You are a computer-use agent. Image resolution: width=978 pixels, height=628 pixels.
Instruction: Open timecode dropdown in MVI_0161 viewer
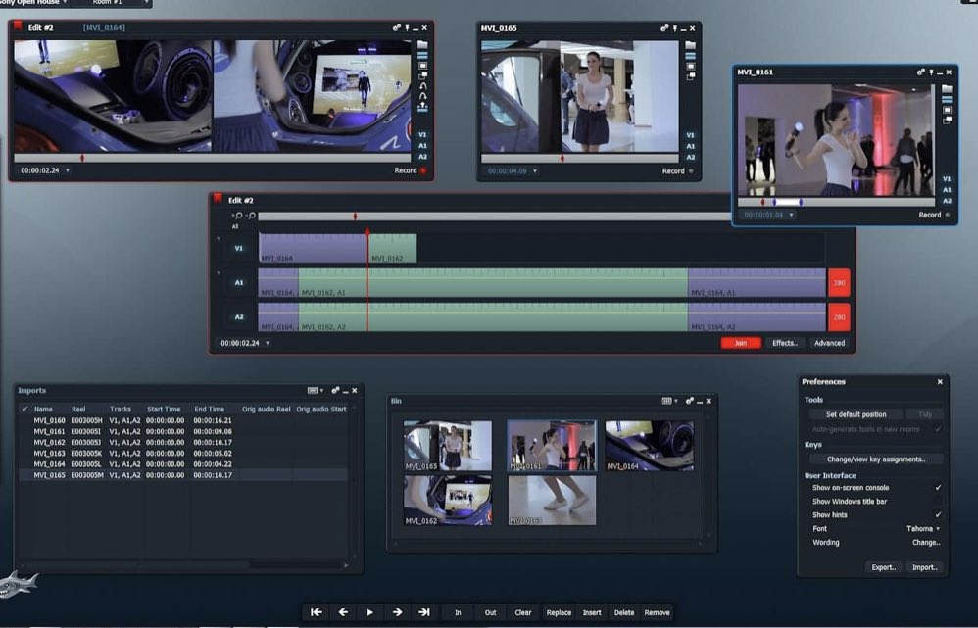coord(792,216)
